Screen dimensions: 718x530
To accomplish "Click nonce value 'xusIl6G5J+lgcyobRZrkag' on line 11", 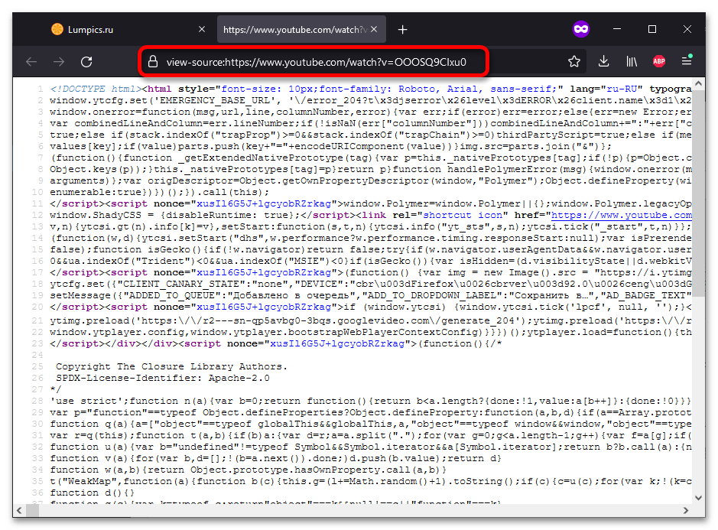I will click(x=263, y=204).
